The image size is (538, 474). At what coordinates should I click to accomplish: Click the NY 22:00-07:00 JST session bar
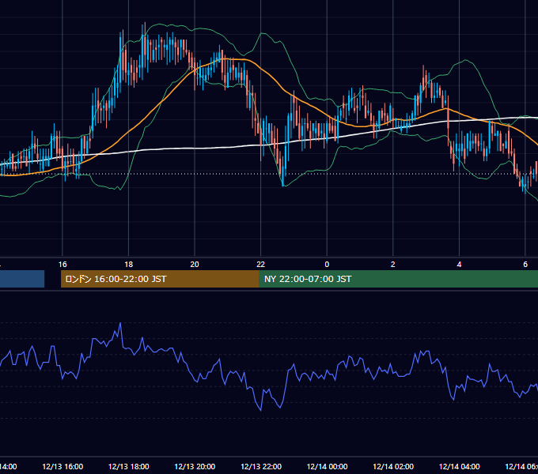[x=398, y=279]
